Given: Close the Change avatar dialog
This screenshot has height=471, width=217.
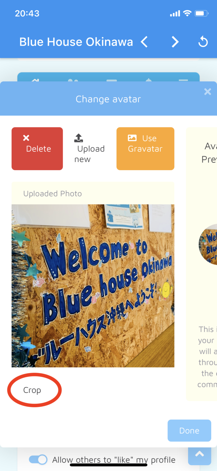Looking at the screenshot, I should point(208,91).
